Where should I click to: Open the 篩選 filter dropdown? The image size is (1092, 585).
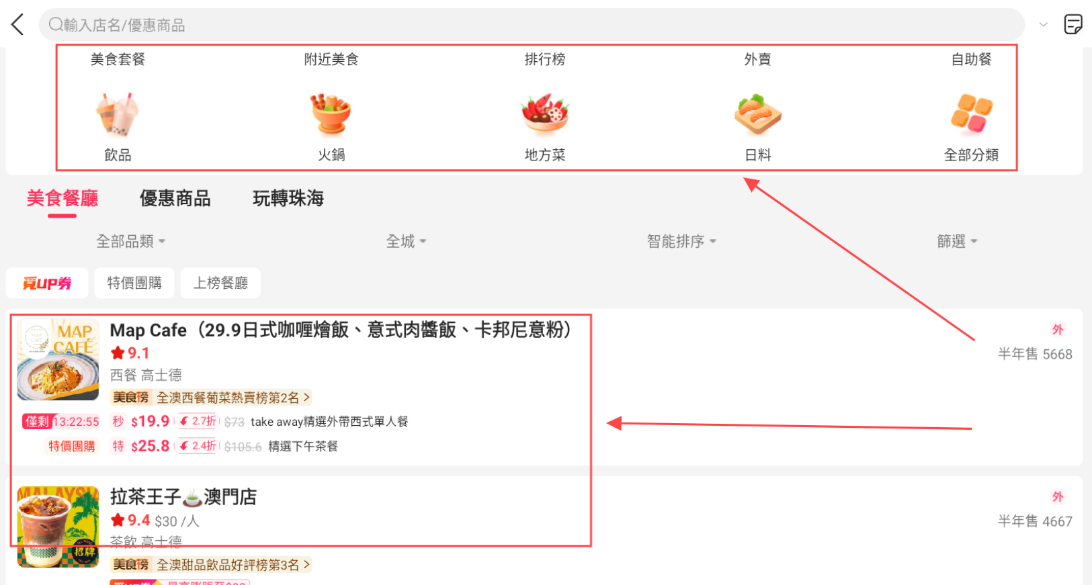click(x=957, y=241)
